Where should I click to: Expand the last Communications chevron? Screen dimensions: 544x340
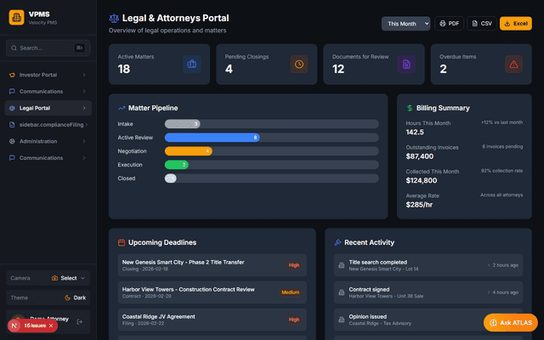tap(84, 158)
